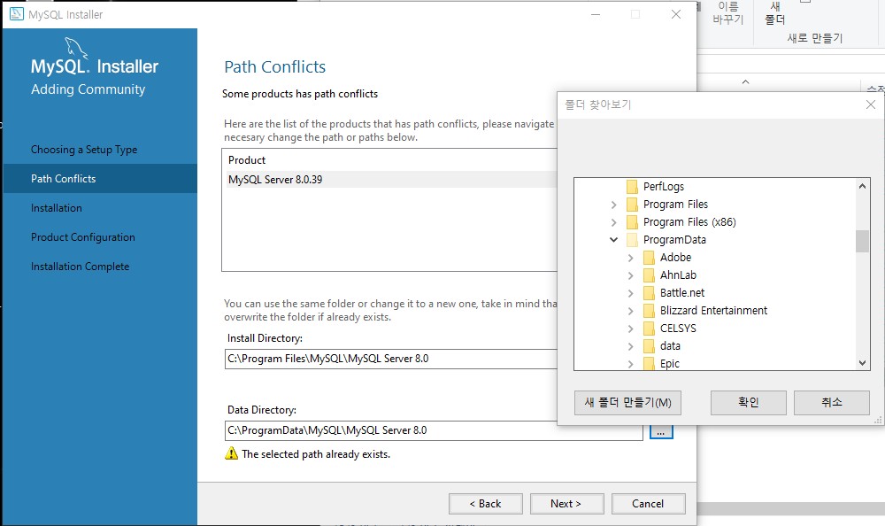Select MySQL Server 8.0.39 product row
Image resolution: width=885 pixels, height=526 pixels.
392,180
